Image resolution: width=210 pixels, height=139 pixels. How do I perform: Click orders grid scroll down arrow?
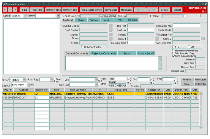201,127
